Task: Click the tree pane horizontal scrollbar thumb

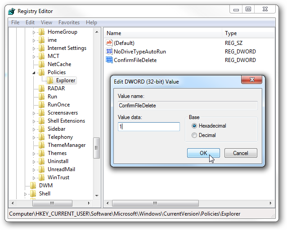Action: pyautogui.click(x=52, y=203)
